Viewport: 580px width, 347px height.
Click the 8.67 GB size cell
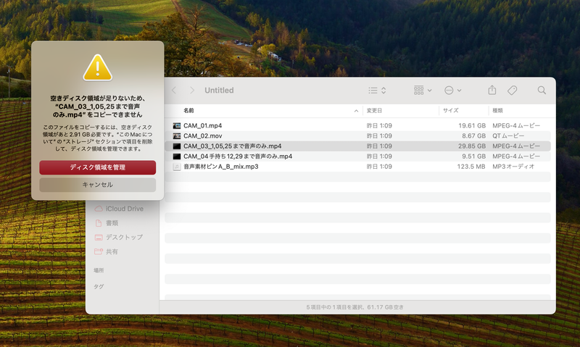473,136
